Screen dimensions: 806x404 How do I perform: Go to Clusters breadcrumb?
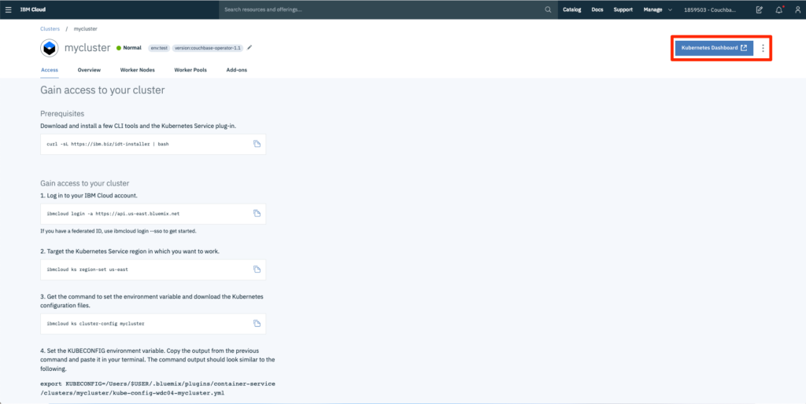pos(50,29)
